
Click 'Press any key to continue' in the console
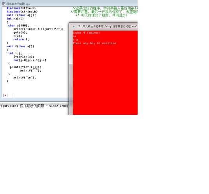pos(94,43)
